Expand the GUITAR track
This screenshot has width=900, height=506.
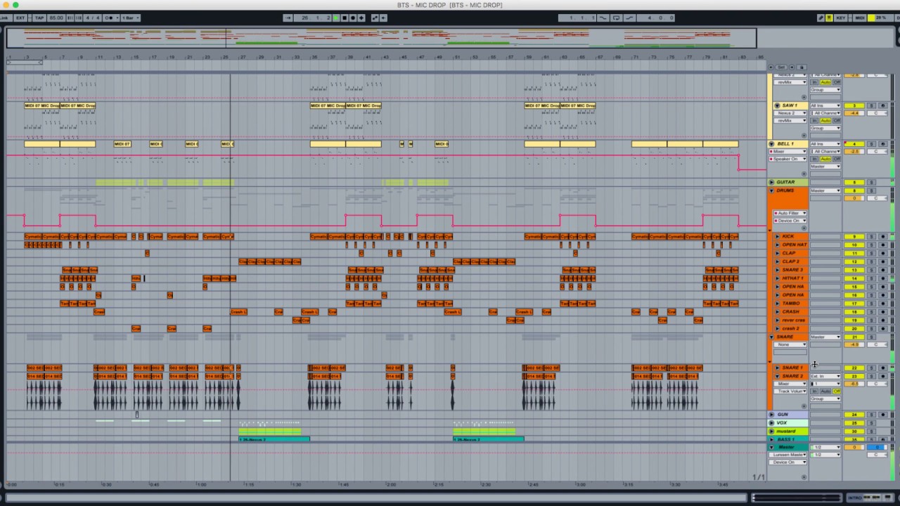(x=771, y=182)
